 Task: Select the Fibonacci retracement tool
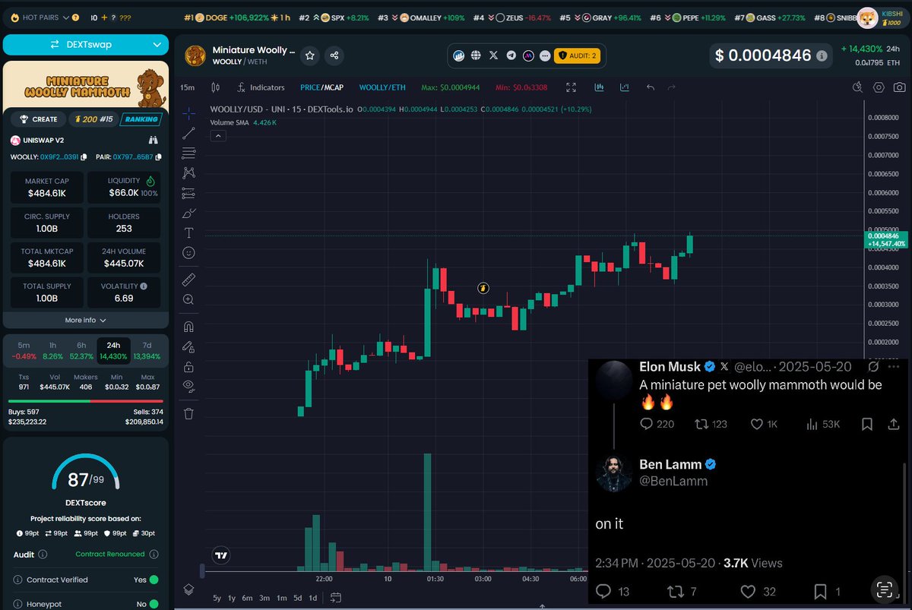(189, 153)
